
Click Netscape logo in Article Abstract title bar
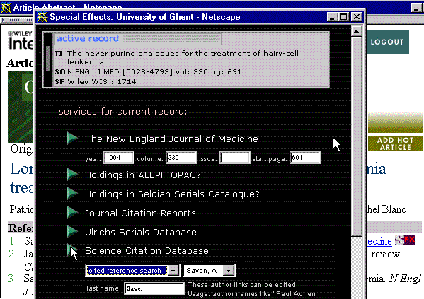coord(6,7)
